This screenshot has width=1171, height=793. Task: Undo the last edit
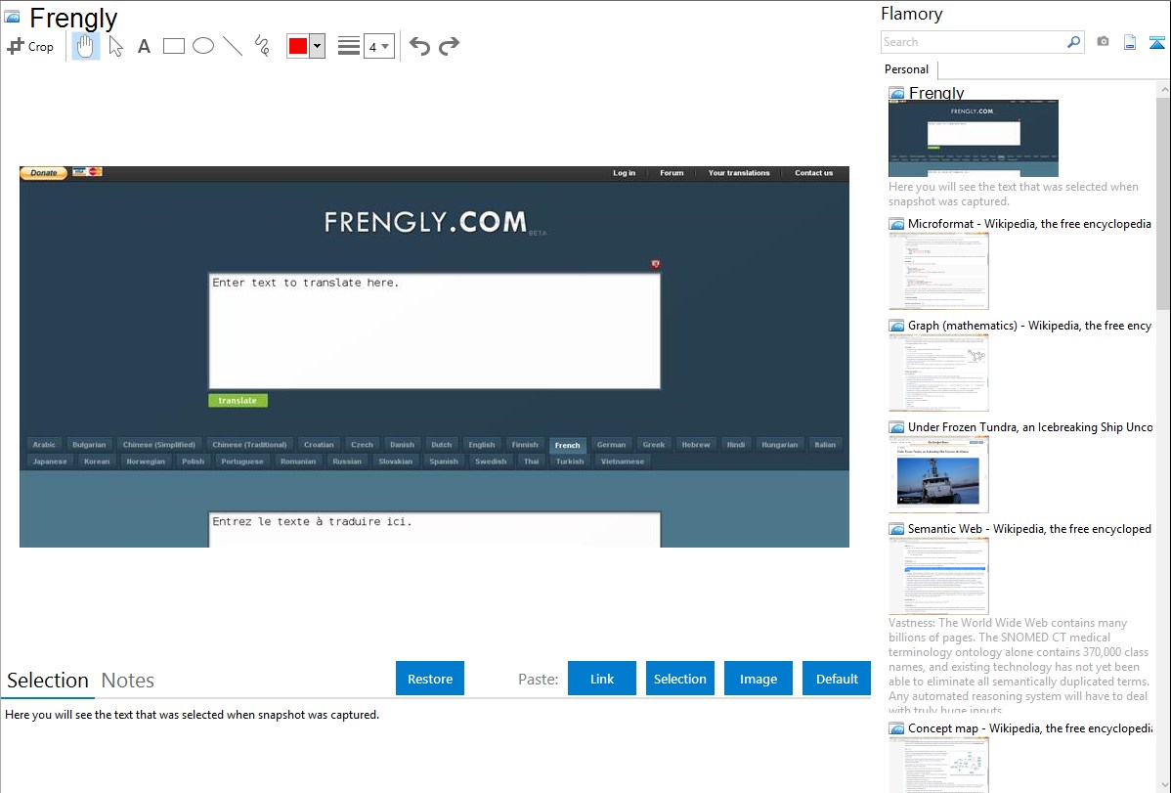point(419,46)
